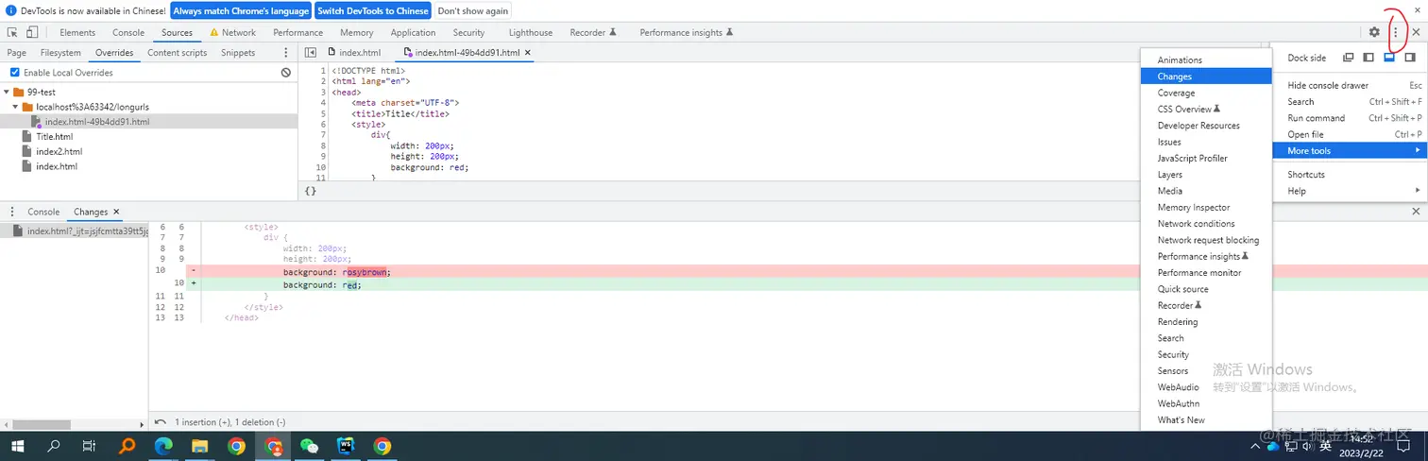The width and height of the screenshot is (1428, 461).
Task: Click Always match Chrome's language button
Action: coord(241,10)
